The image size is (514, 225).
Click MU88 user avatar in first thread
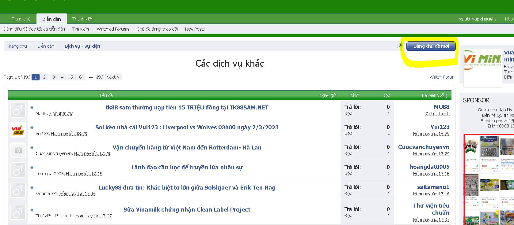point(18,110)
